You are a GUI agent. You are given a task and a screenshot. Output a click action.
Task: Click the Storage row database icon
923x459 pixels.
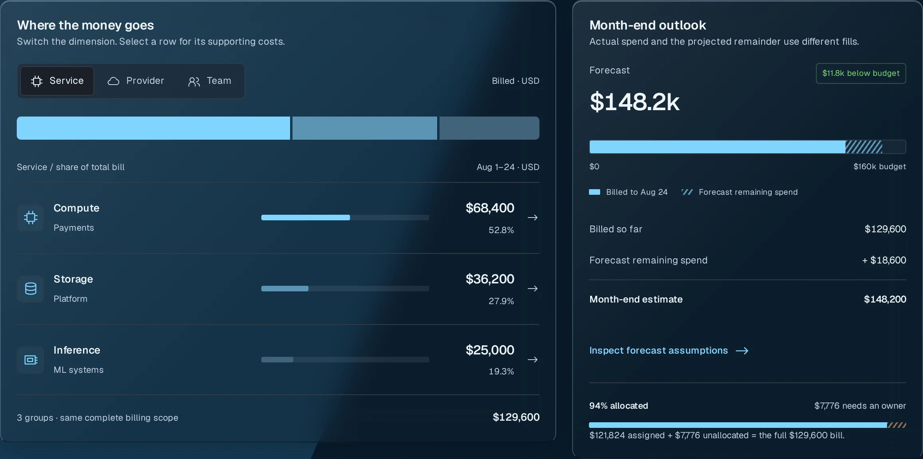point(30,289)
